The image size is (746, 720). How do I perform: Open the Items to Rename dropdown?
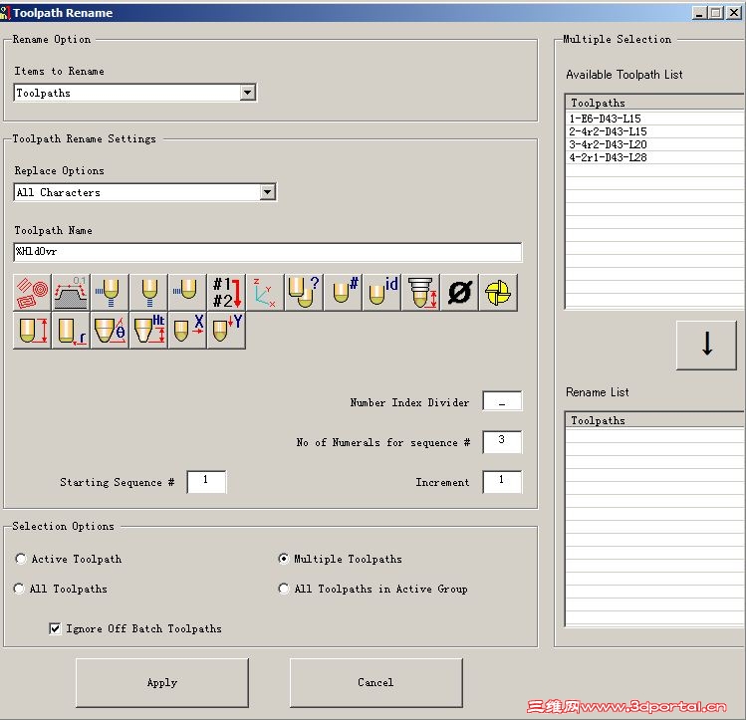(x=247, y=93)
